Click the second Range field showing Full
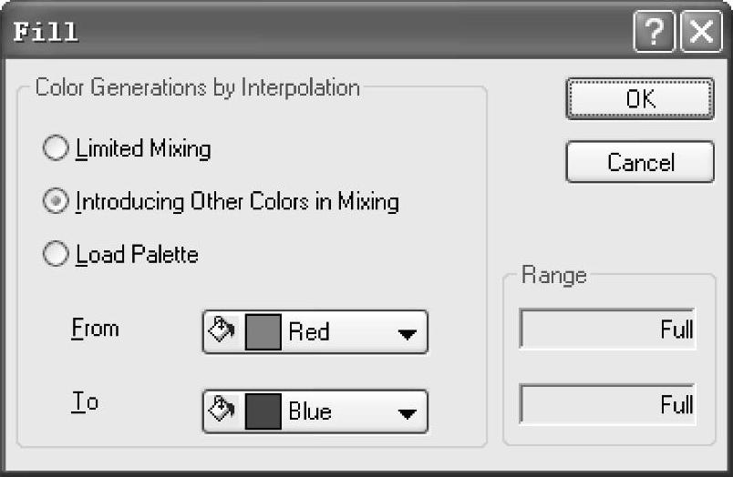Image resolution: width=733 pixels, height=477 pixels. tap(607, 403)
